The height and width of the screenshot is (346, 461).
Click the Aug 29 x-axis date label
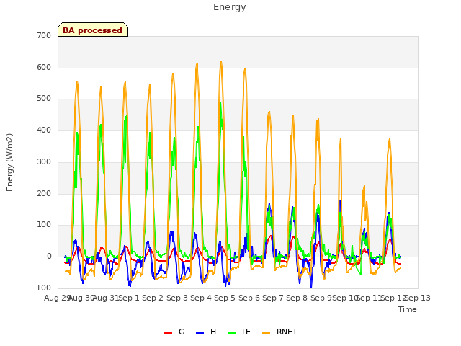pyautogui.click(x=57, y=298)
